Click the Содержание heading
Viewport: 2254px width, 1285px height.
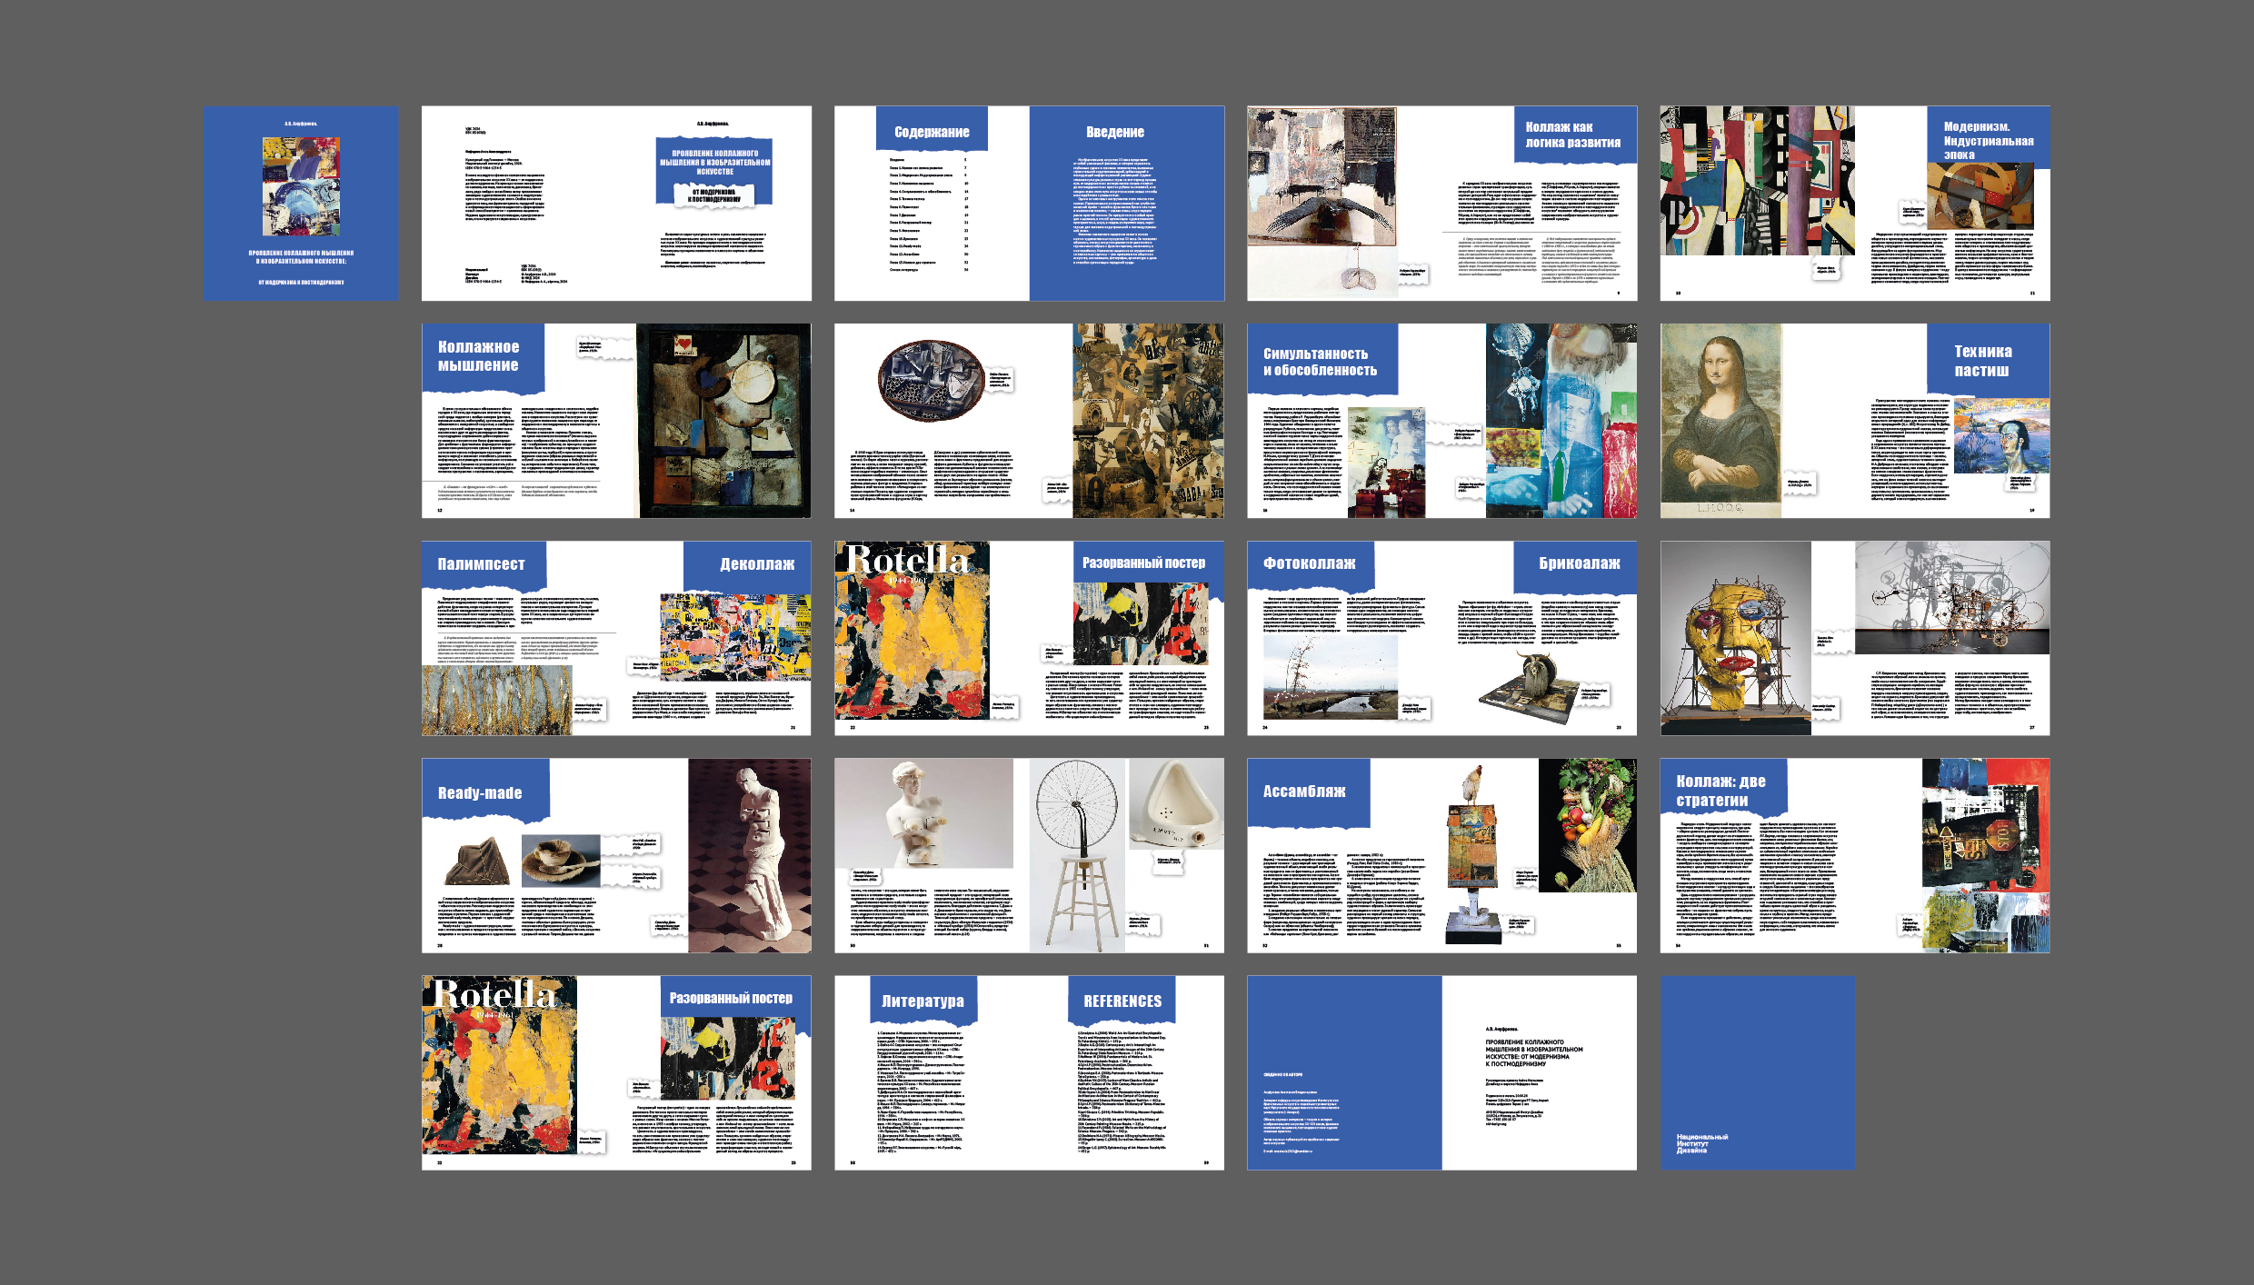932,132
